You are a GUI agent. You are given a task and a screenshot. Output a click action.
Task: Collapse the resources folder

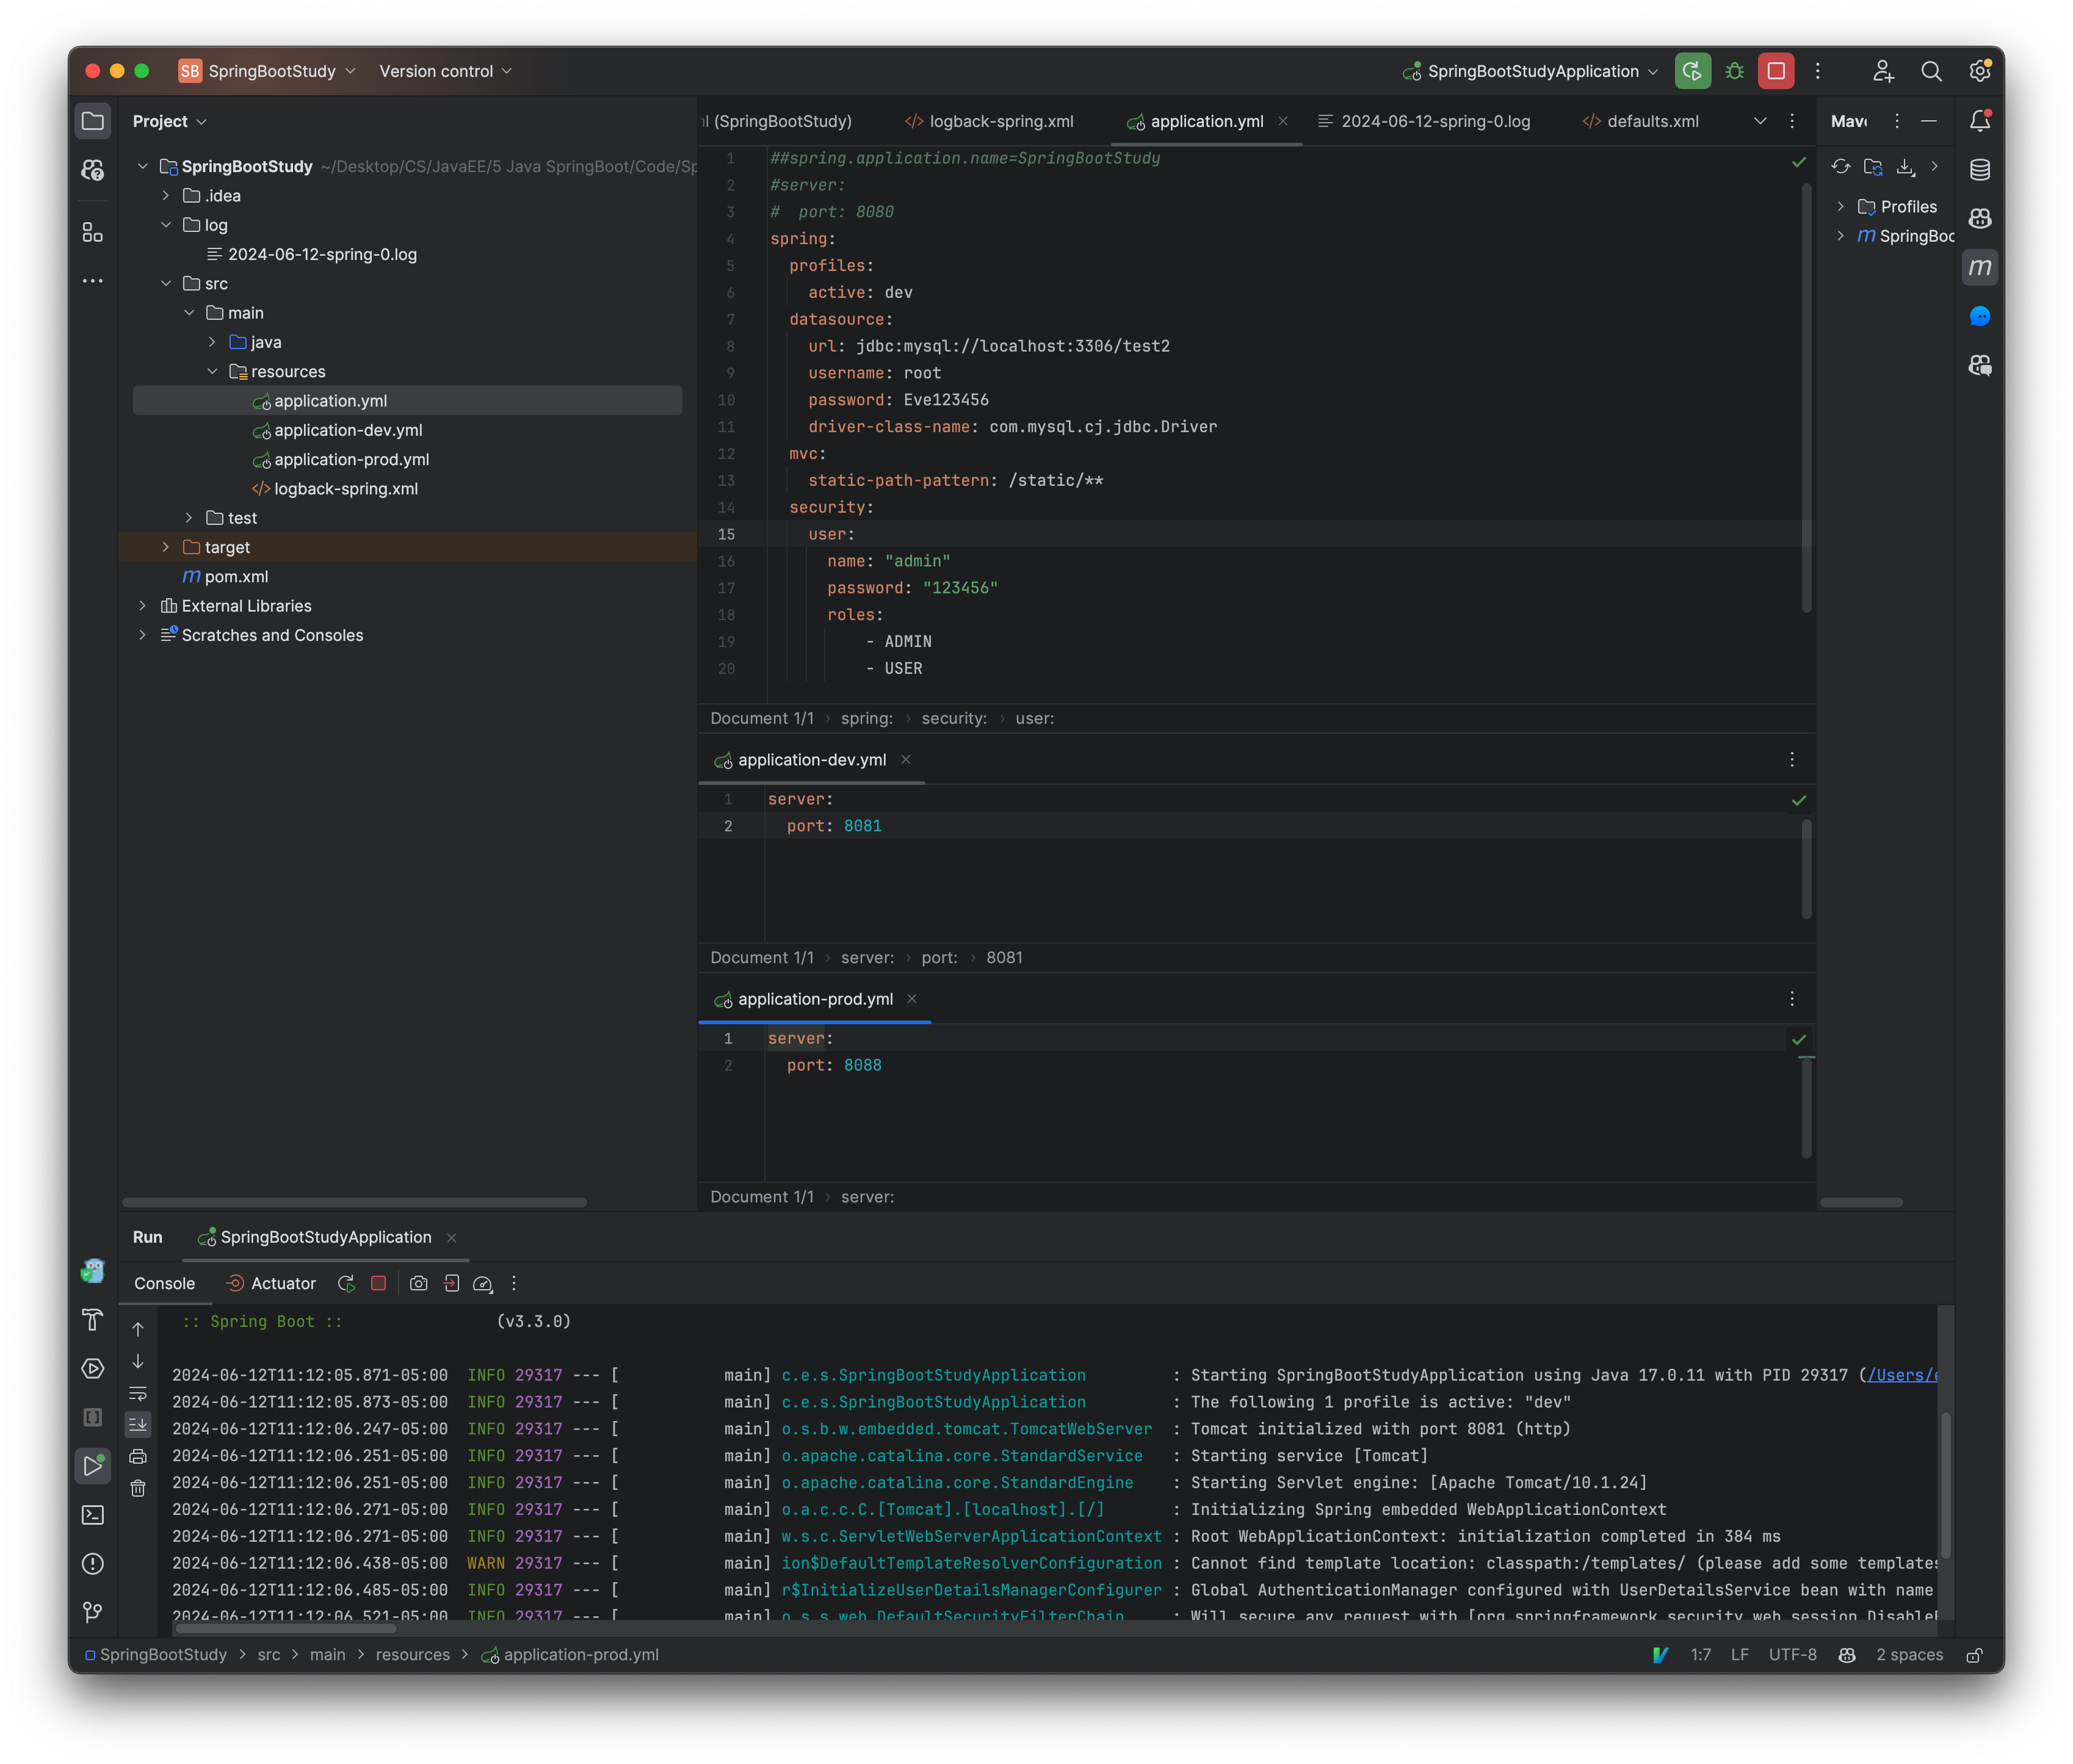[x=213, y=371]
